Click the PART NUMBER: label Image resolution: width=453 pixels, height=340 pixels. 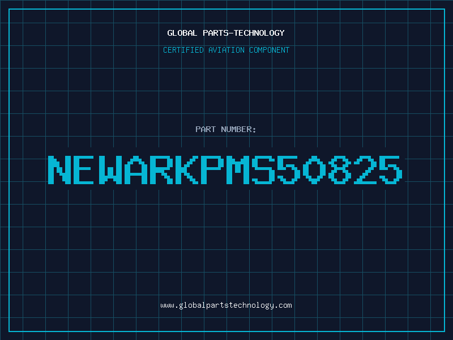(x=226, y=129)
